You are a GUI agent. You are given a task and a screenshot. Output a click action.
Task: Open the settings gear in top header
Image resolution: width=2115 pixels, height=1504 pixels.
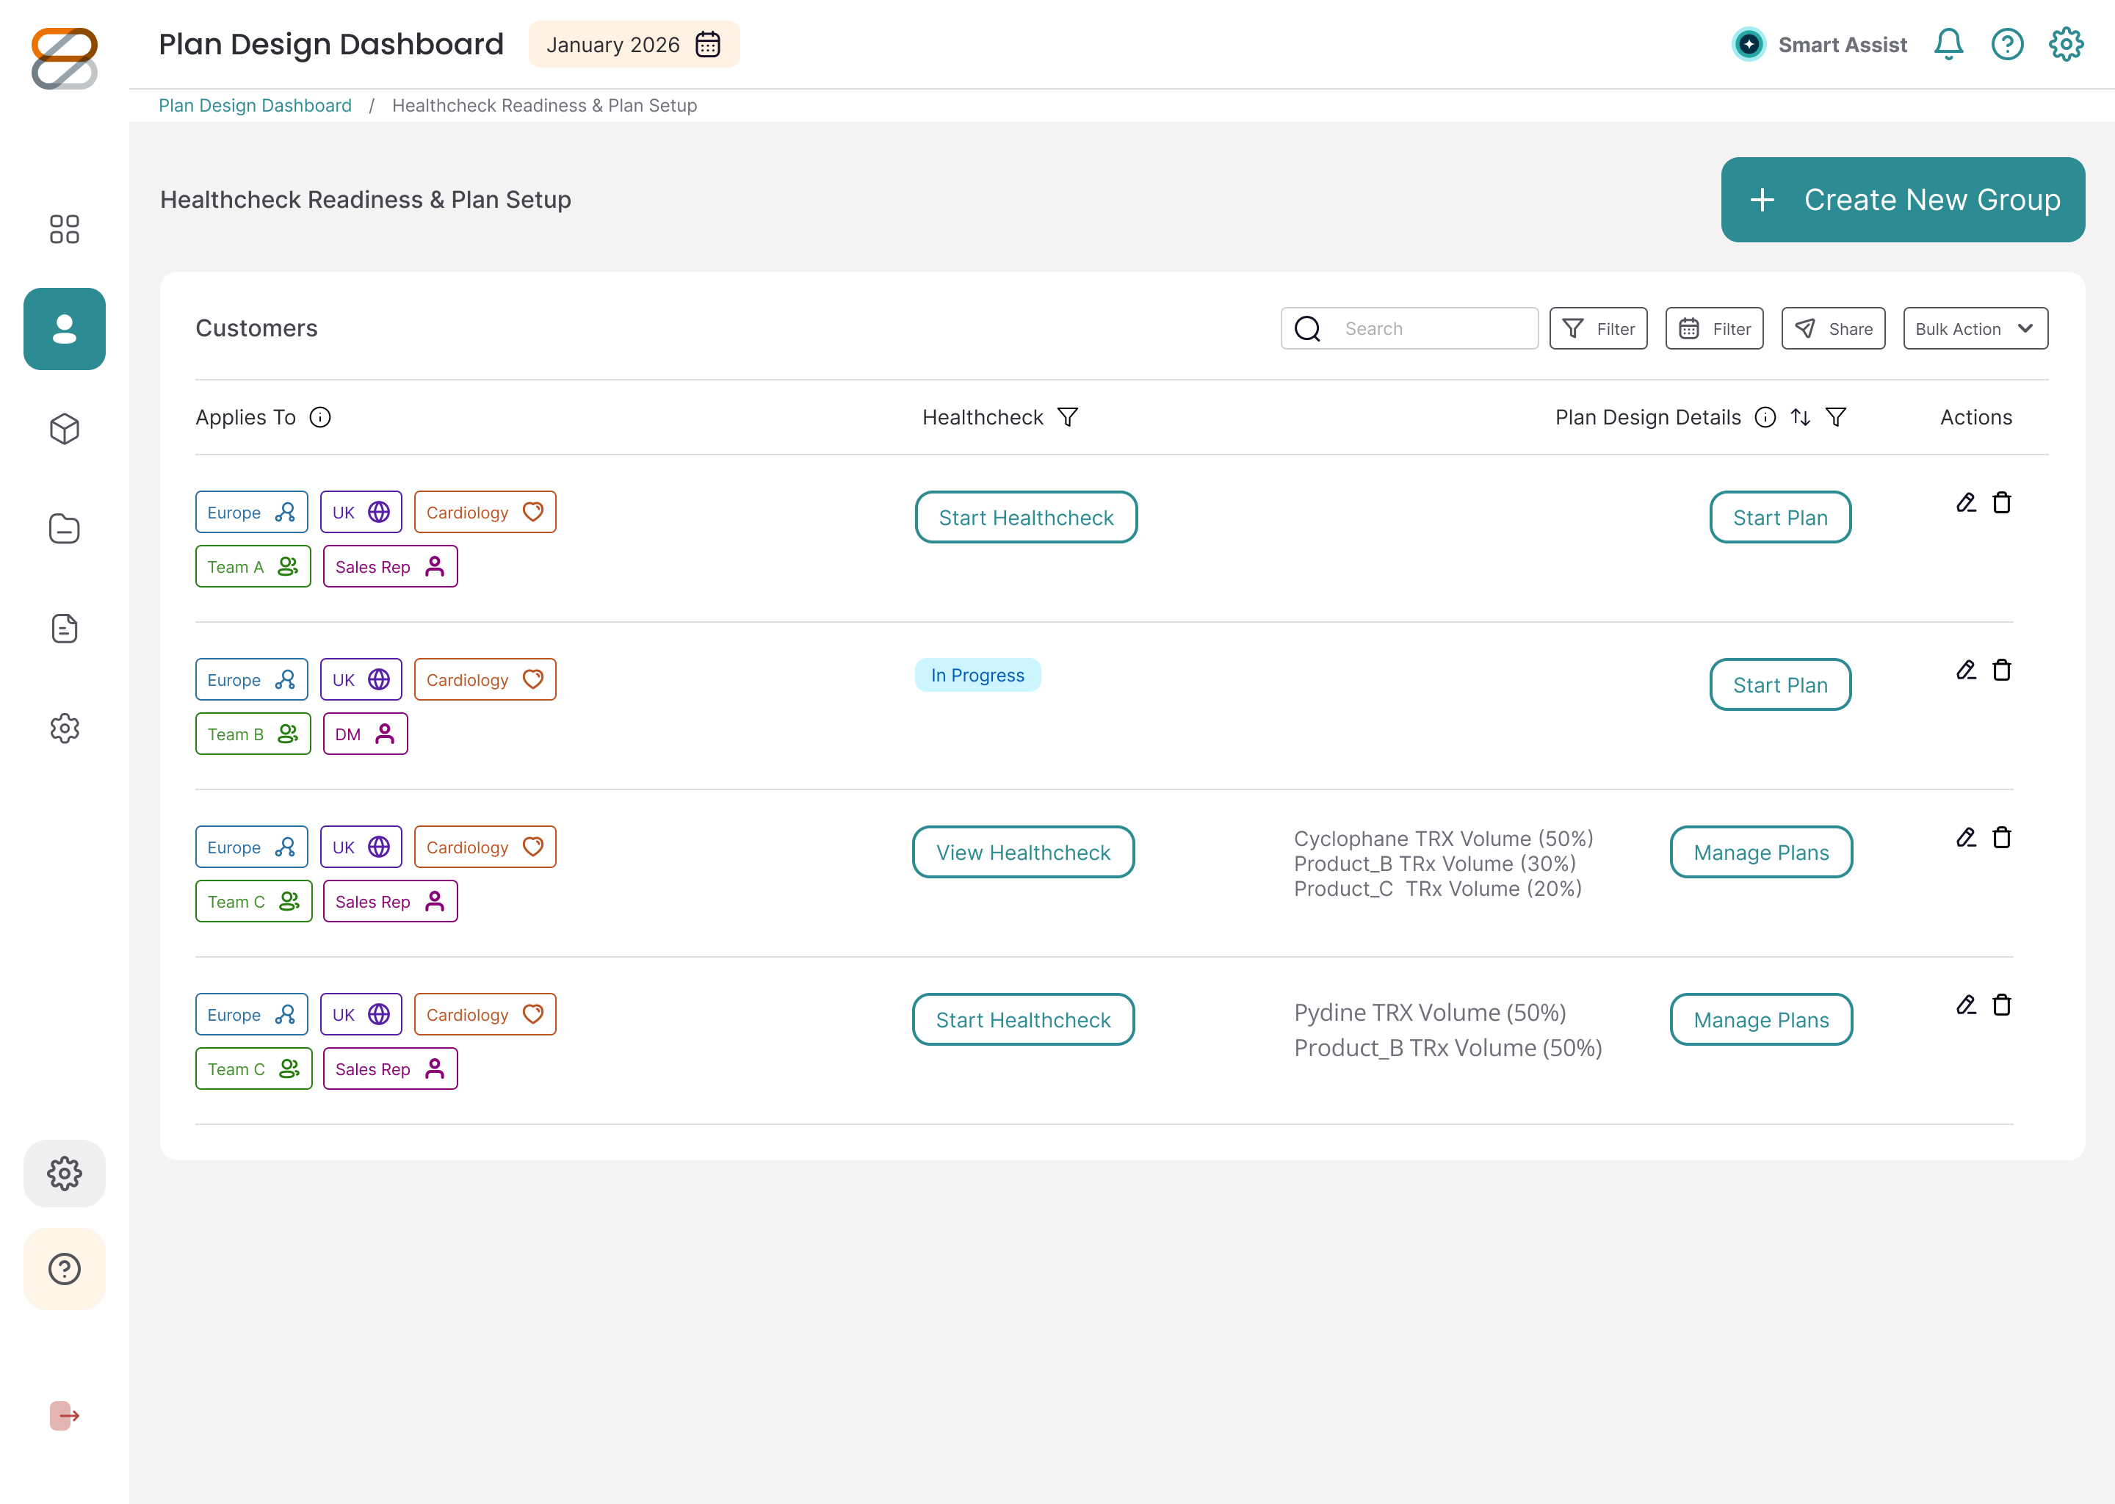point(2066,45)
